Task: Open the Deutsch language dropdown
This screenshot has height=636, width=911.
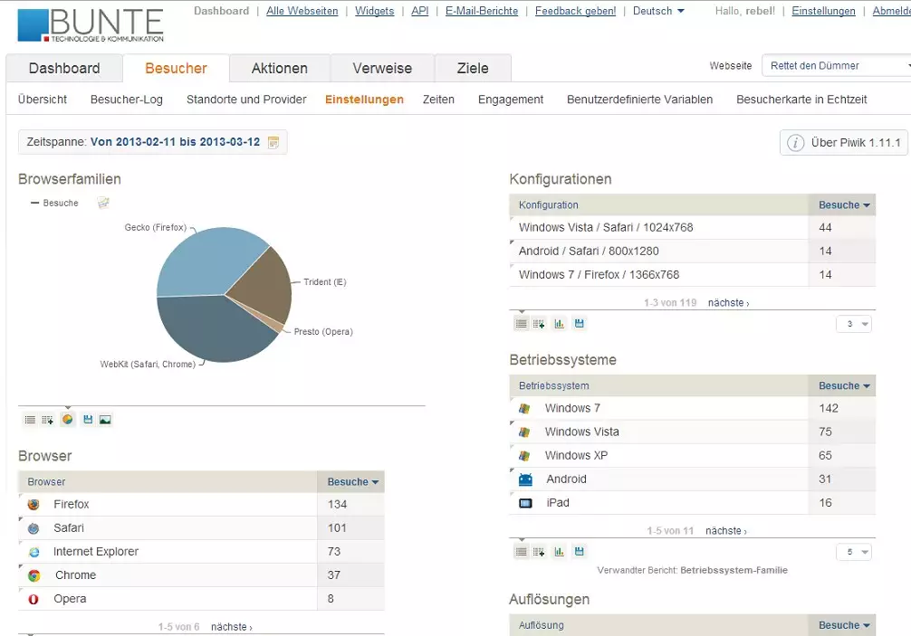Action: pos(658,11)
